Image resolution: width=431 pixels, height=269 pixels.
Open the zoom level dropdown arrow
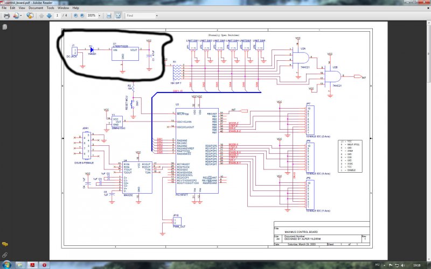pos(100,16)
